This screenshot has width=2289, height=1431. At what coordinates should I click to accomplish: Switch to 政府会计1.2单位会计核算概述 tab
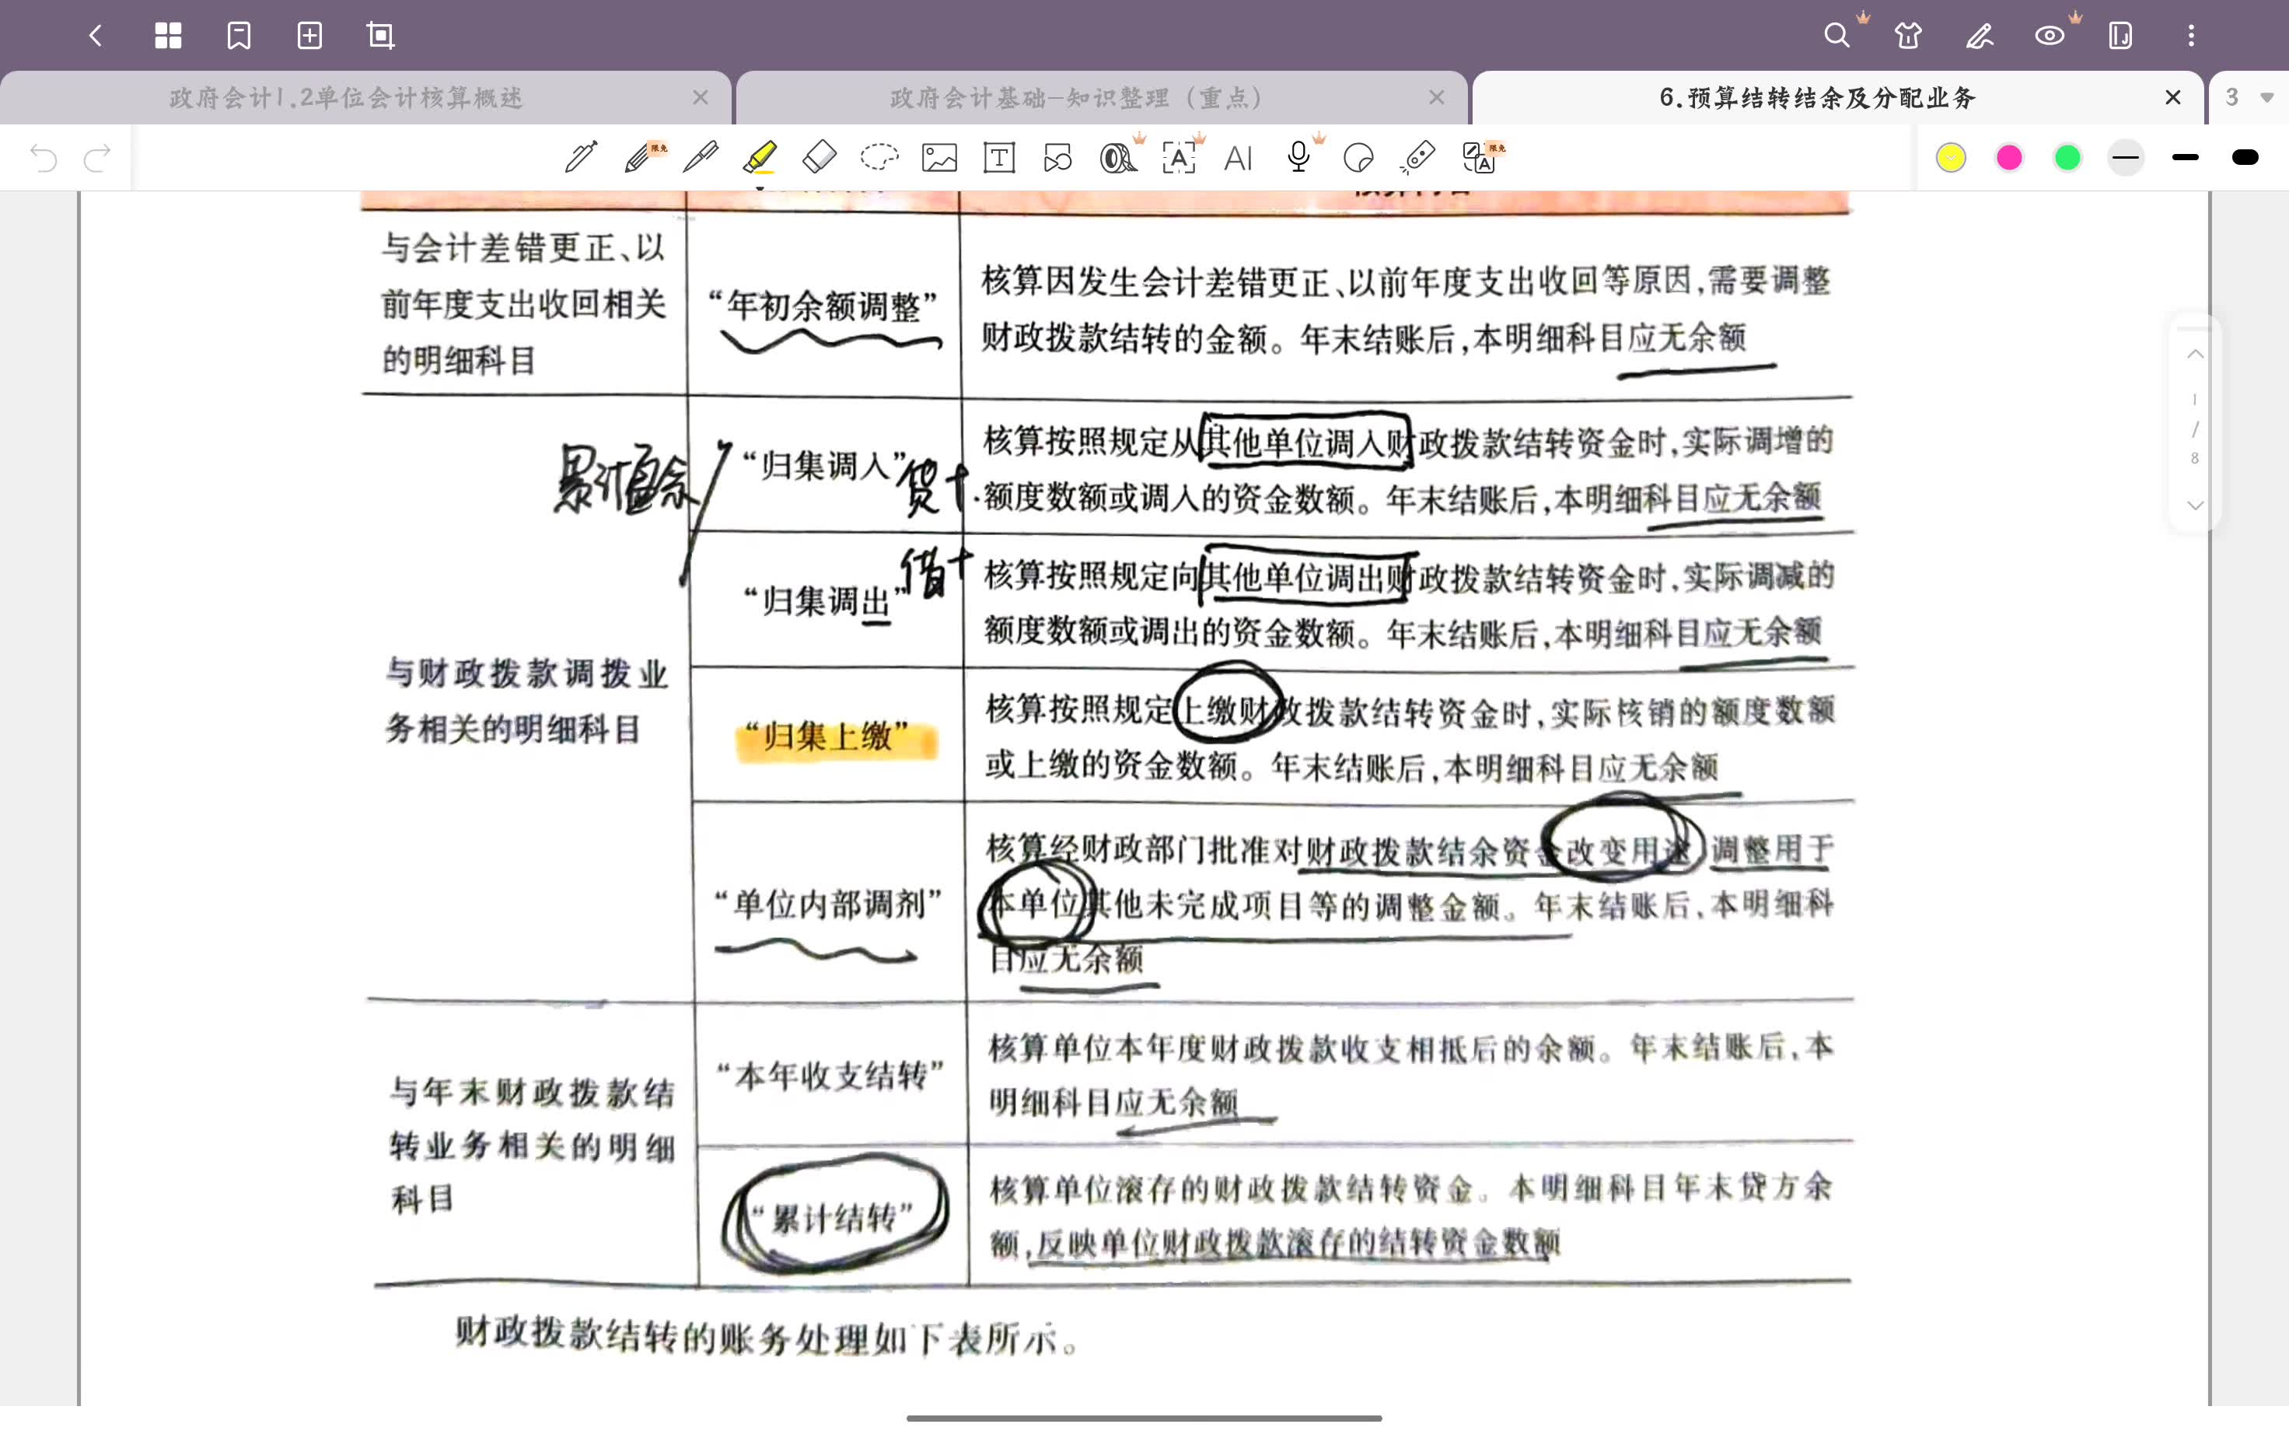point(346,97)
